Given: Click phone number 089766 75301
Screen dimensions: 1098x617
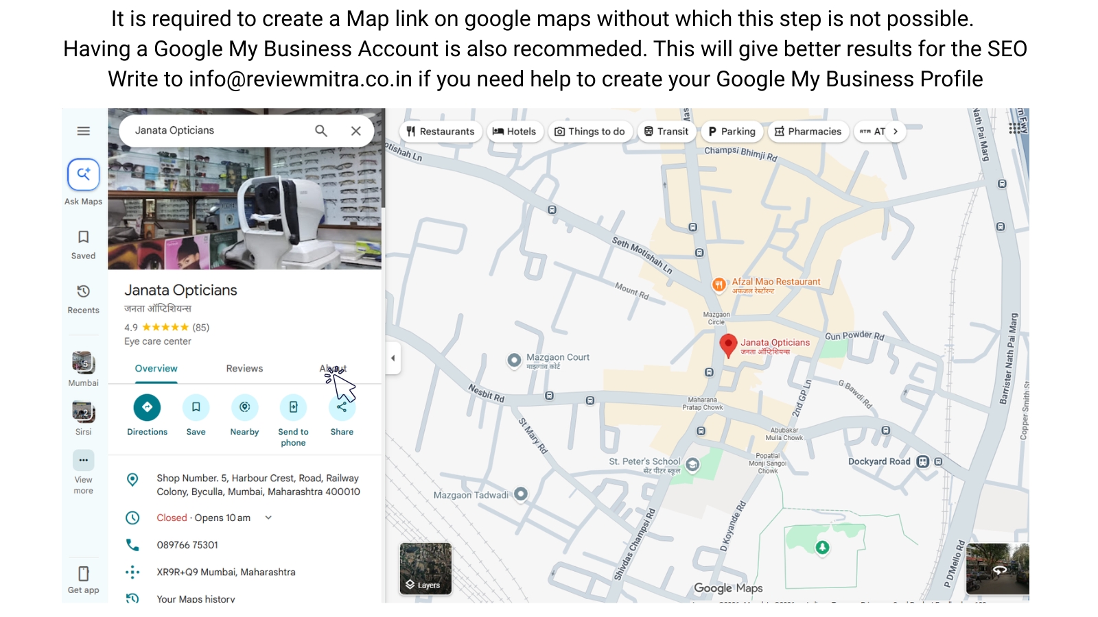Looking at the screenshot, I should tap(187, 545).
